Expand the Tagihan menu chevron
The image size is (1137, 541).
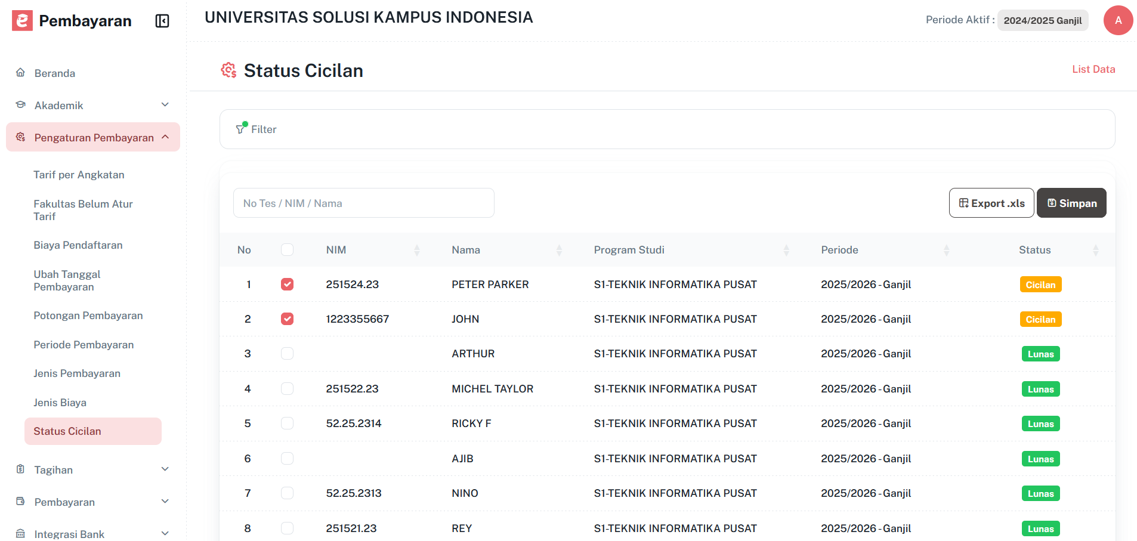(165, 469)
